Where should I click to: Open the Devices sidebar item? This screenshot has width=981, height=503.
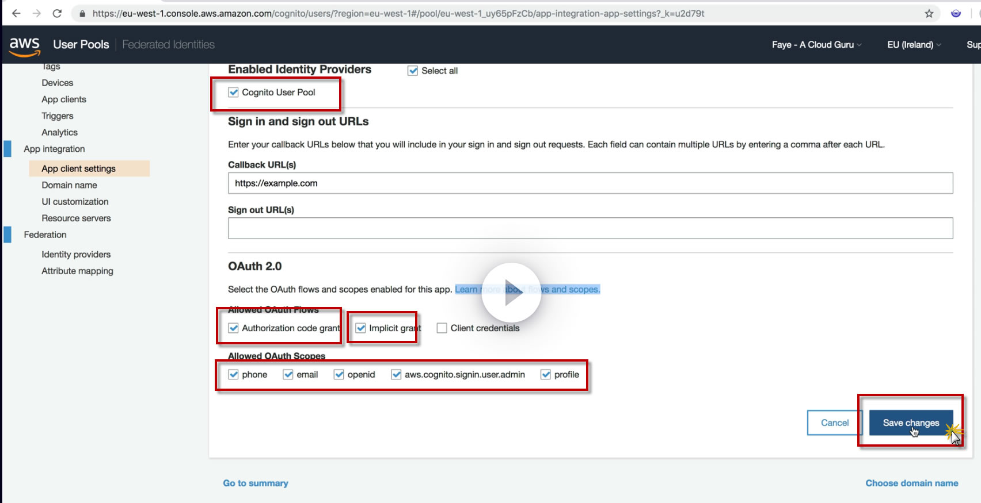(58, 83)
